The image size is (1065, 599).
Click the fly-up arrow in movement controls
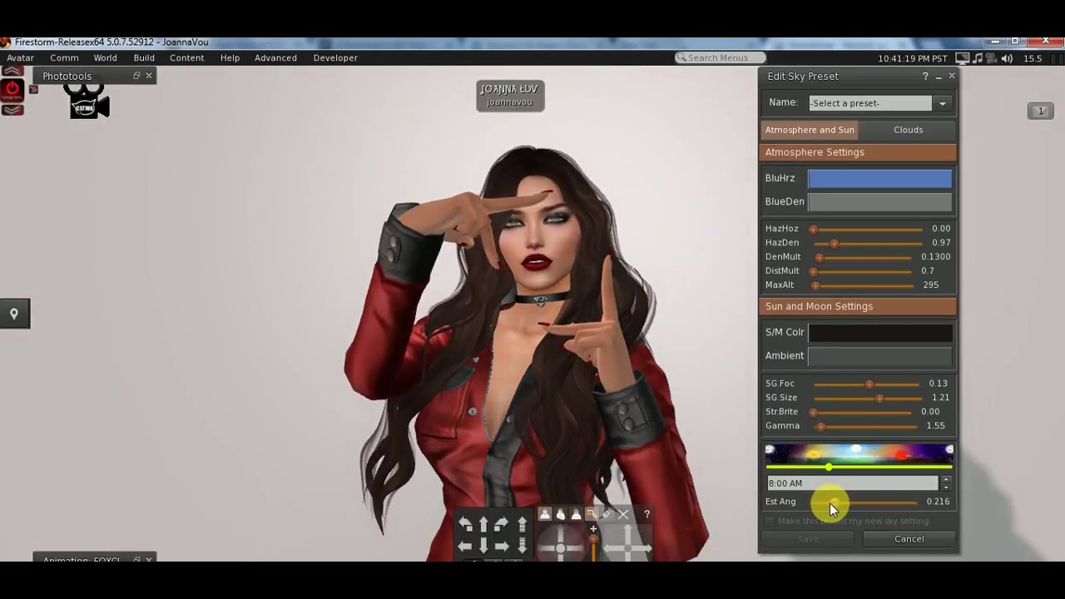523,524
